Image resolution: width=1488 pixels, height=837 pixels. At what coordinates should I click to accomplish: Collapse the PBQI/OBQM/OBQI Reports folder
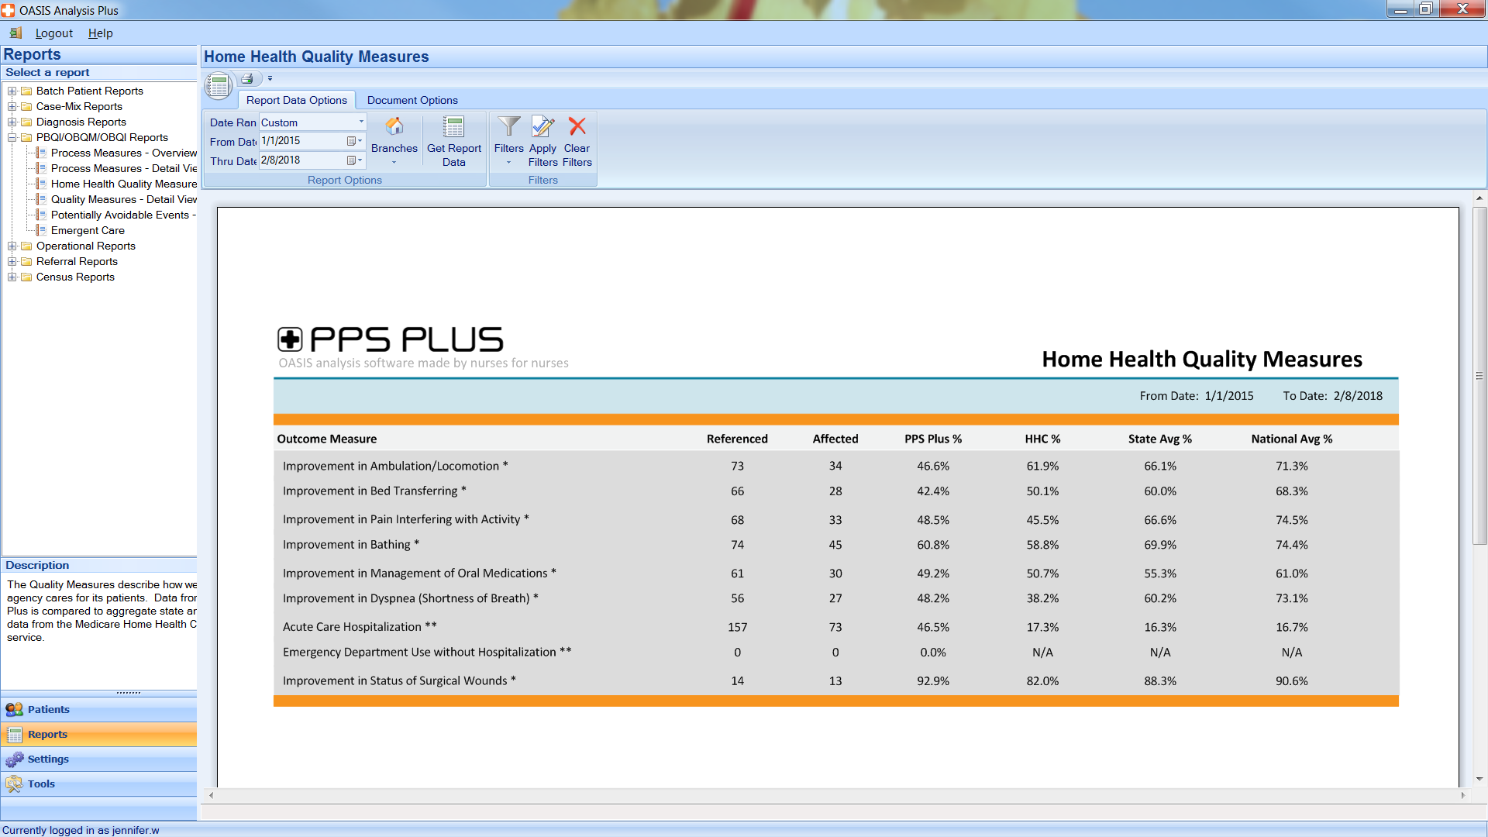click(12, 137)
